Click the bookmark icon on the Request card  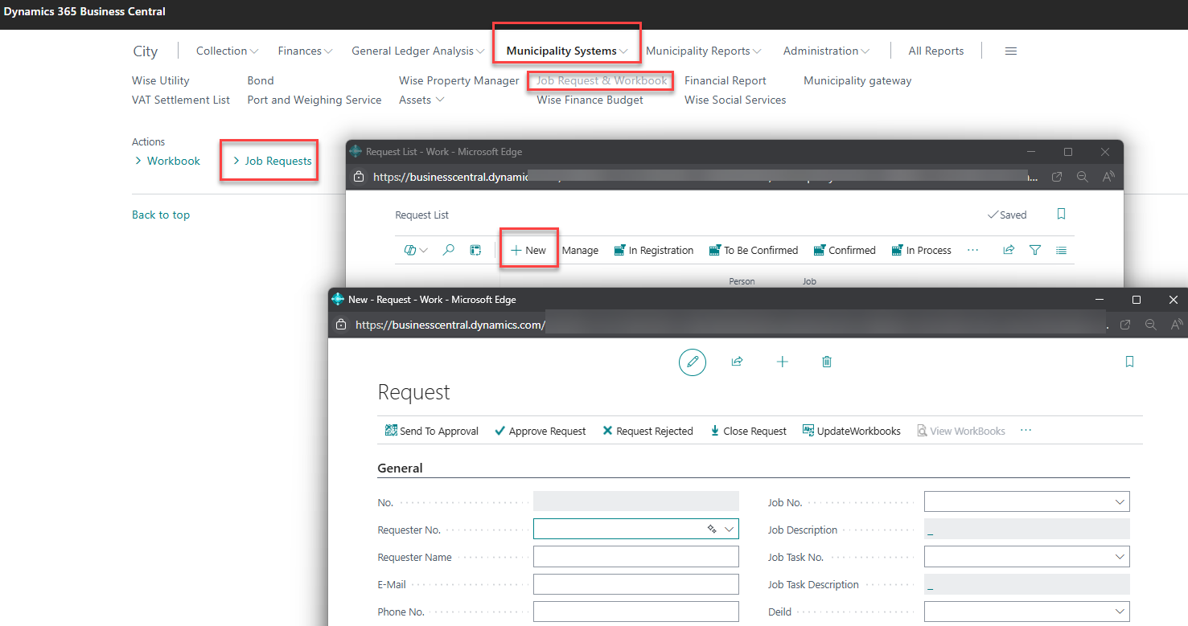[x=1129, y=362]
